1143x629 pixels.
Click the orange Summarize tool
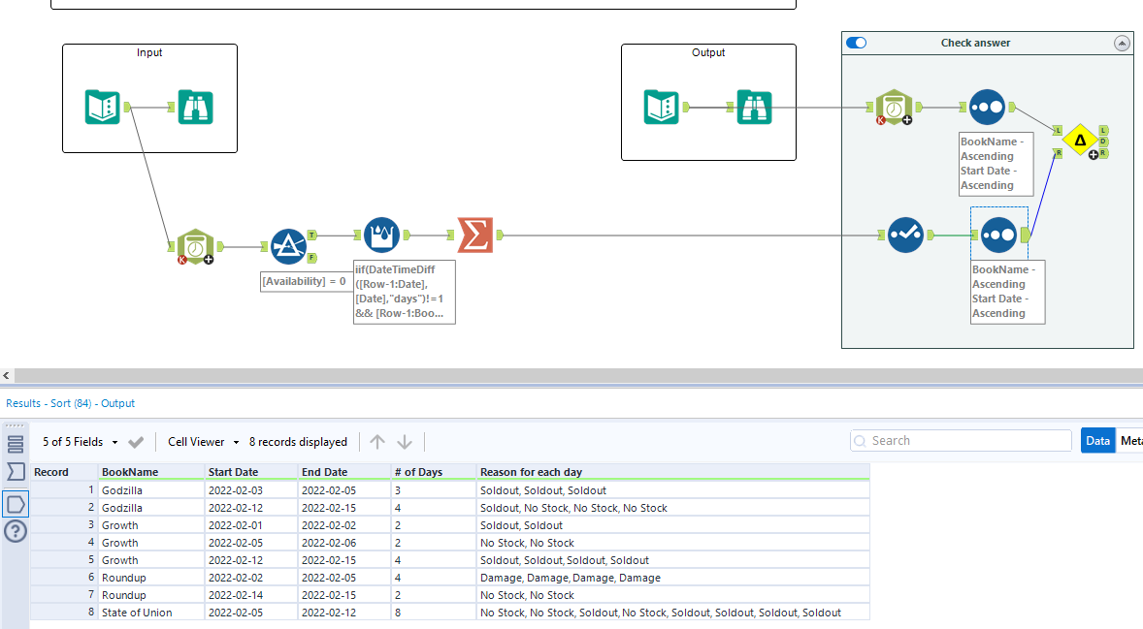[x=475, y=234]
